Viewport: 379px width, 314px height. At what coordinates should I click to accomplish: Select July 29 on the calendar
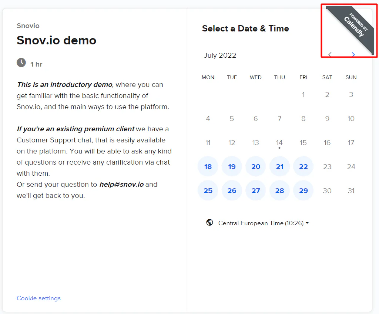coord(303,190)
